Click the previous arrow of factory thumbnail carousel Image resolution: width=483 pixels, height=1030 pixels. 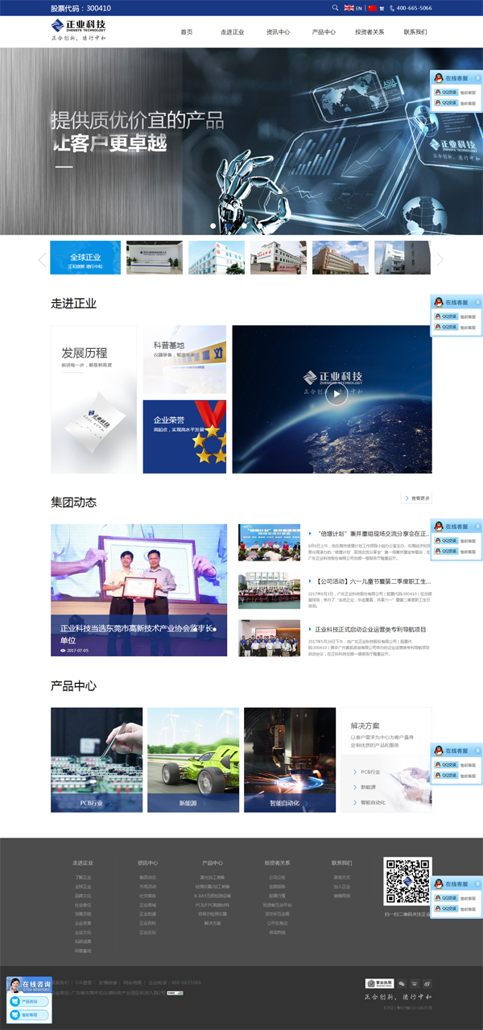tap(42, 259)
